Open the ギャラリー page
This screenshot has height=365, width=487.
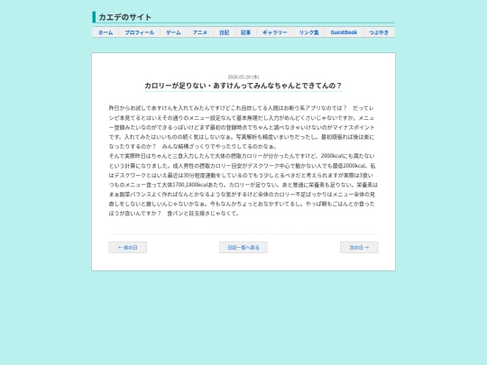coord(275,32)
